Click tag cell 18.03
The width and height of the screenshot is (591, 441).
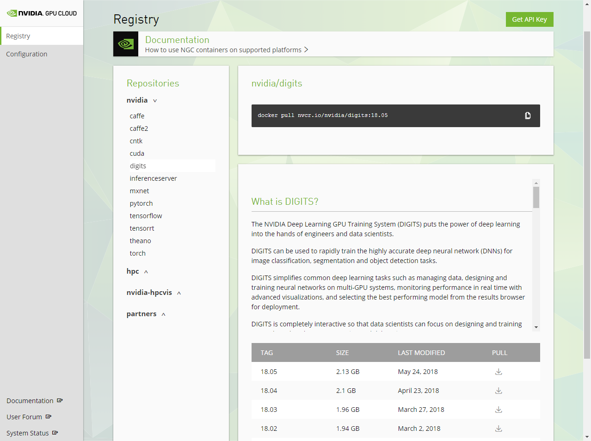coord(269,410)
